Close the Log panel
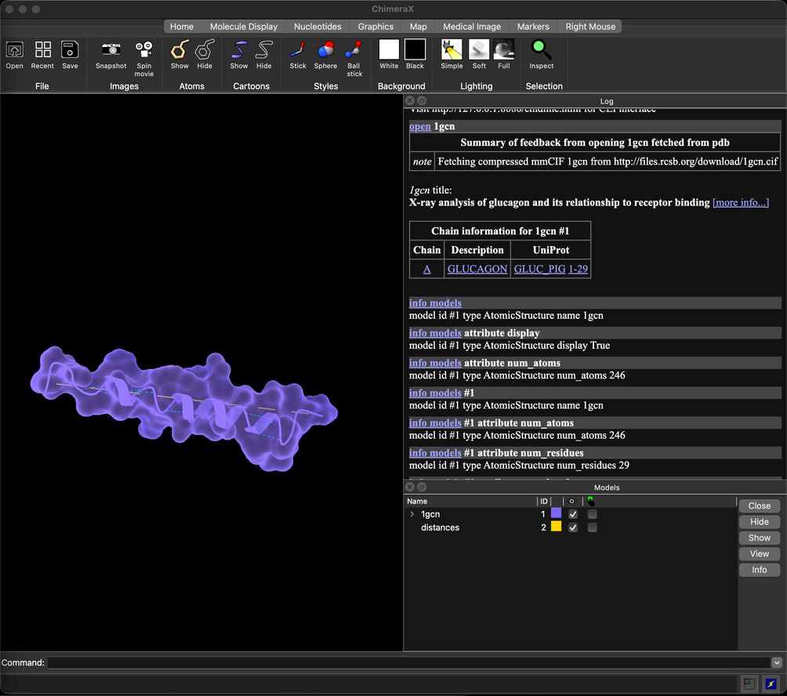 (x=409, y=101)
